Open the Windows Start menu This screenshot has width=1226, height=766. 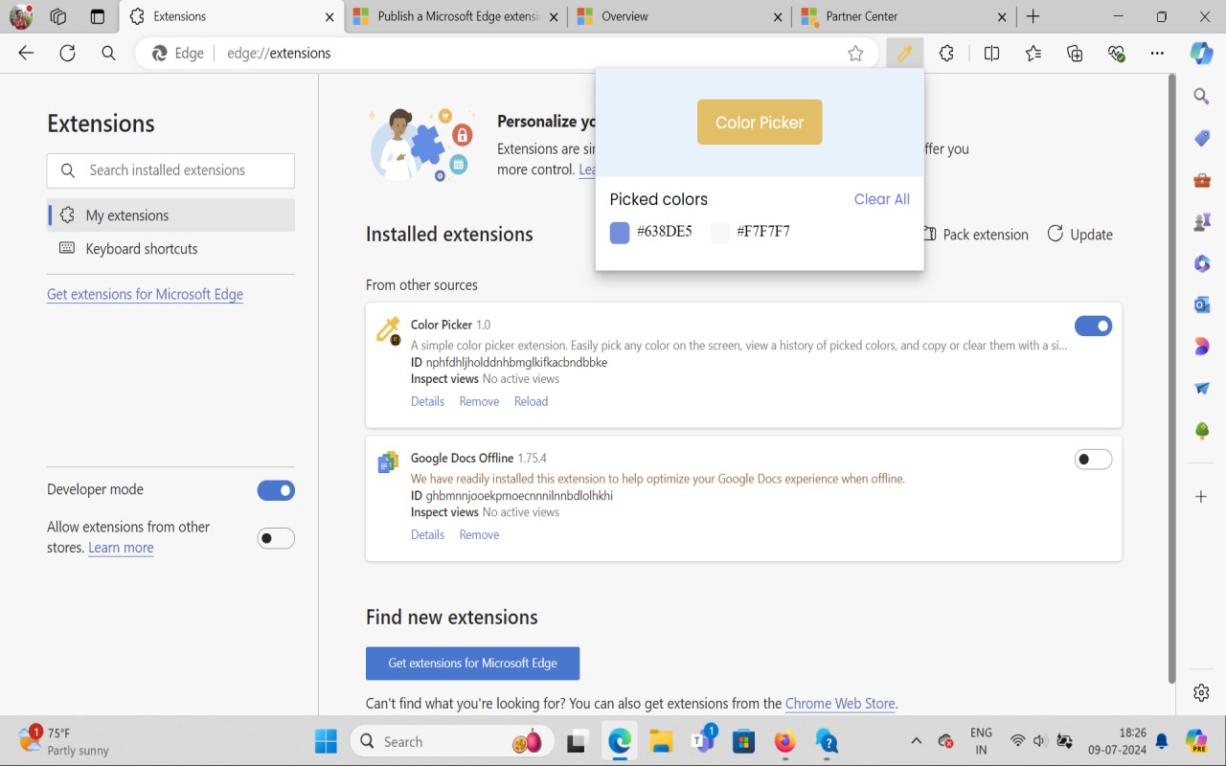(x=326, y=741)
